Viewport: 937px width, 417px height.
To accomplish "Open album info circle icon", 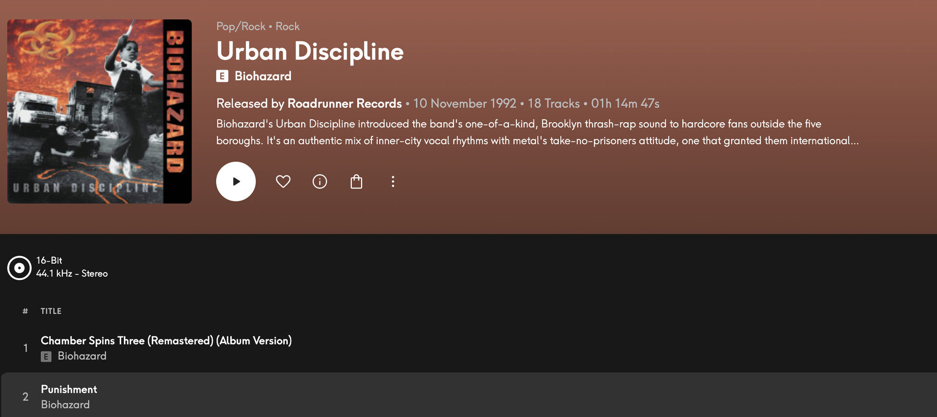I will pyautogui.click(x=320, y=182).
